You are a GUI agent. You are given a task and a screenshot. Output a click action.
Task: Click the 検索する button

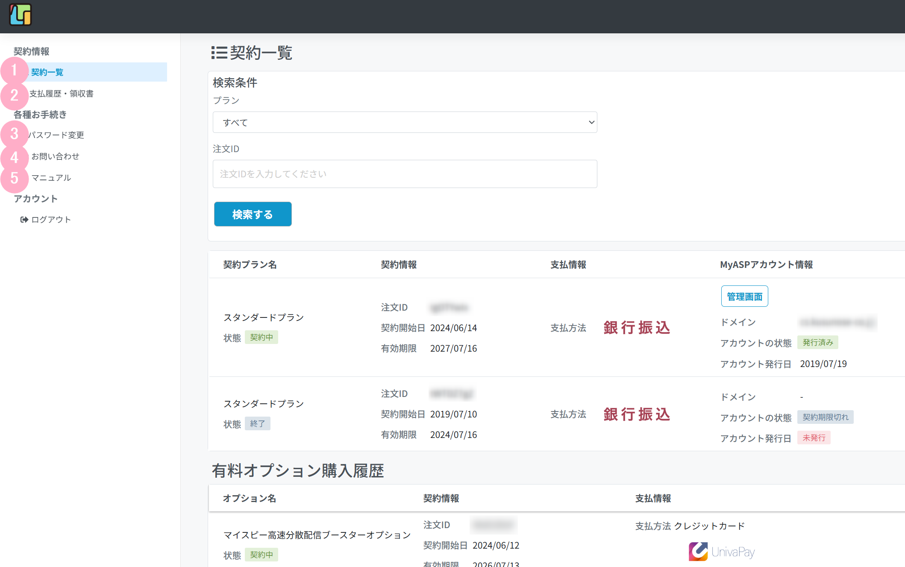[x=253, y=214]
